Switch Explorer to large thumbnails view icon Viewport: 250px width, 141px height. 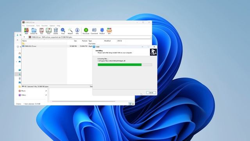pyautogui.click(x=133, y=104)
